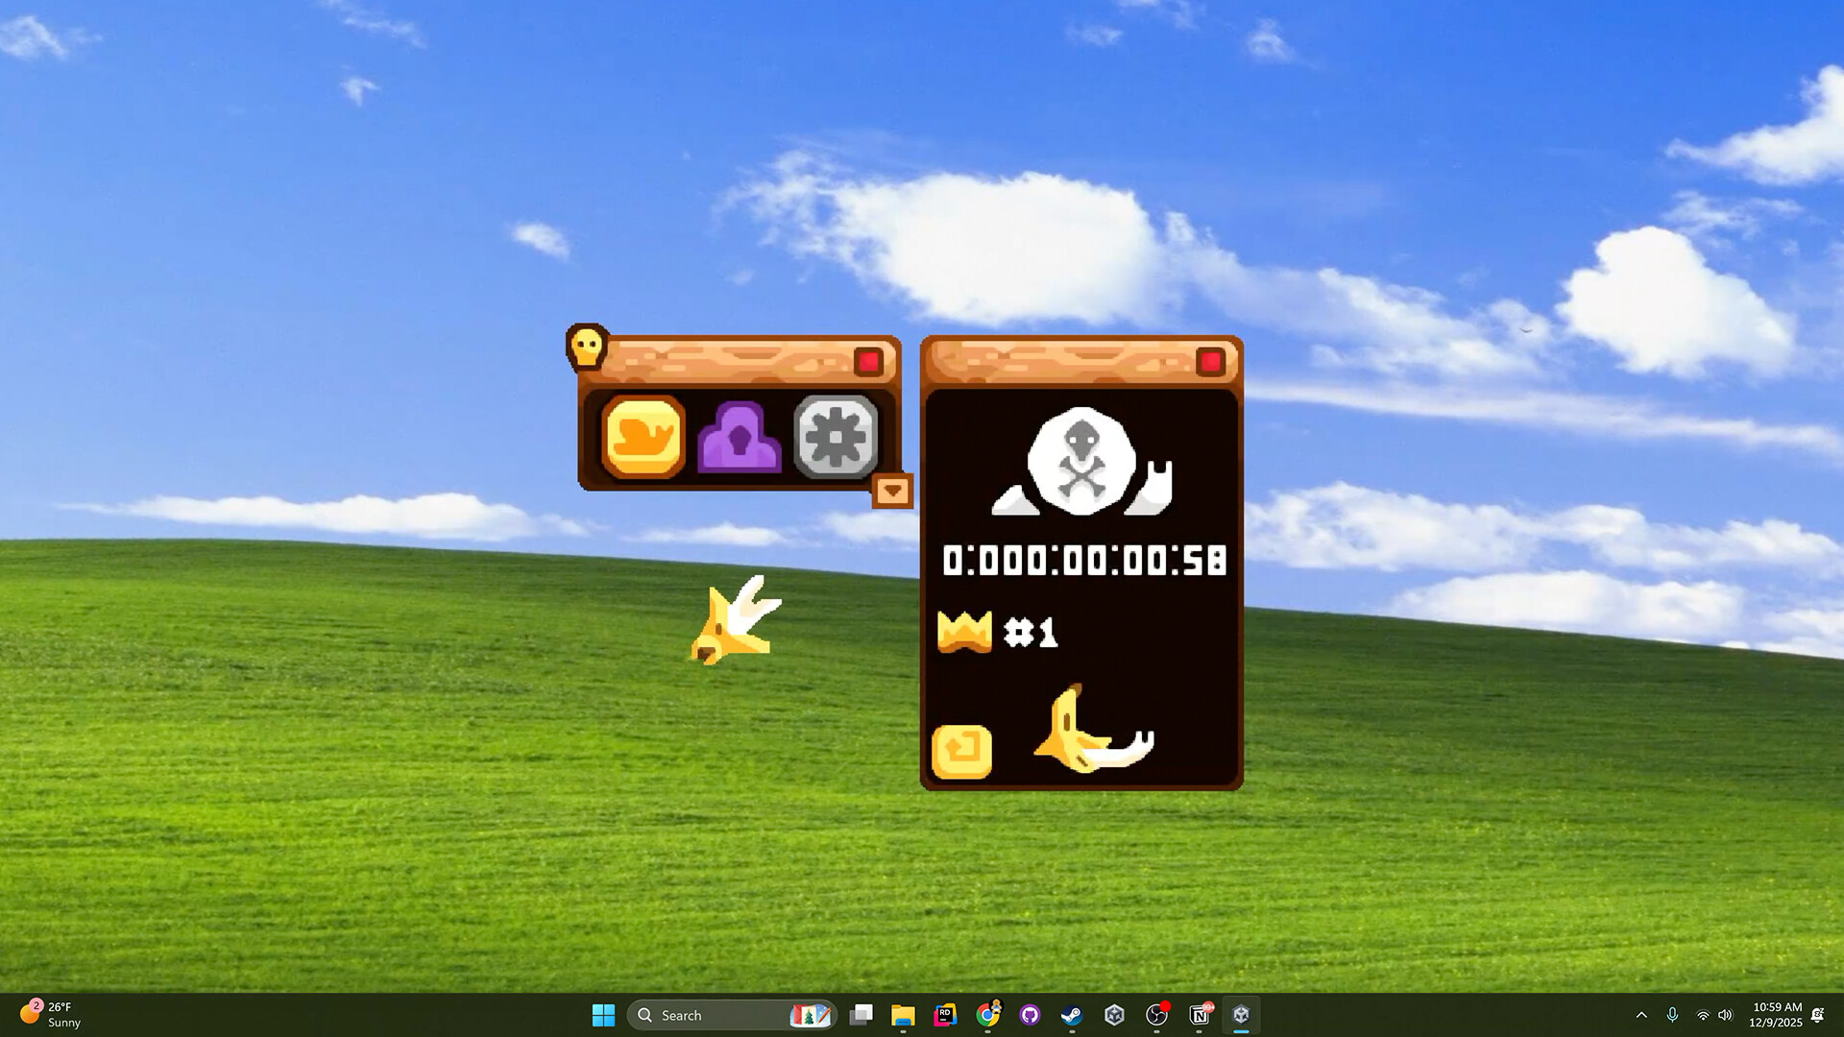Screen dimensions: 1844x1037
Task: Click the skull badge on the toolbar corner
Action: (588, 348)
